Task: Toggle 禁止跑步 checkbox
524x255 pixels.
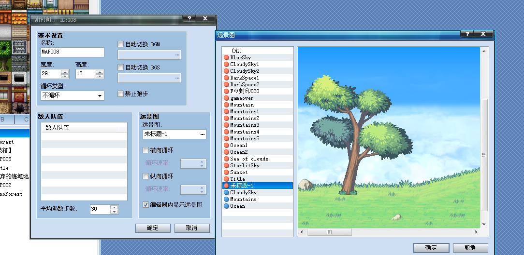Action: tap(121, 94)
